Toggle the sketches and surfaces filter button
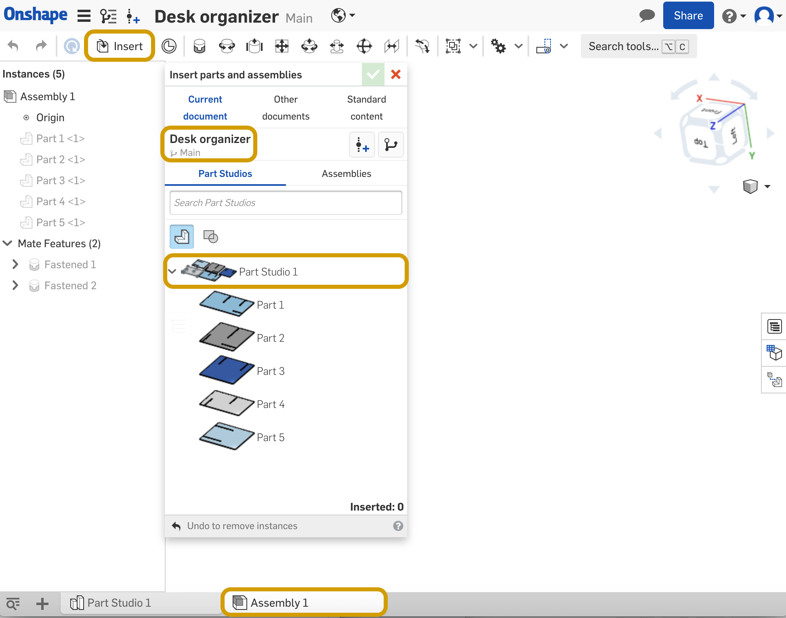This screenshot has width=786, height=618. point(210,237)
